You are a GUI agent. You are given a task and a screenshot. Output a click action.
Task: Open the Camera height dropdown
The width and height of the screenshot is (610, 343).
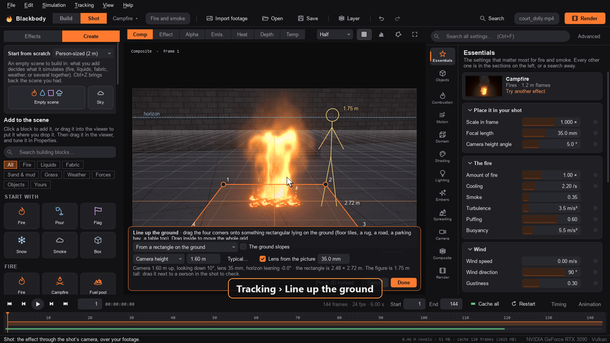[158, 259]
